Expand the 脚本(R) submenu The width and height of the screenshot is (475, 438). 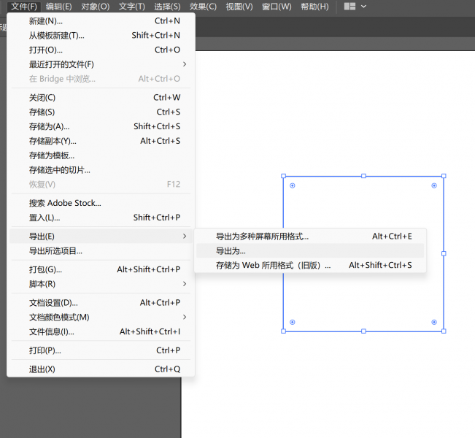(185, 284)
